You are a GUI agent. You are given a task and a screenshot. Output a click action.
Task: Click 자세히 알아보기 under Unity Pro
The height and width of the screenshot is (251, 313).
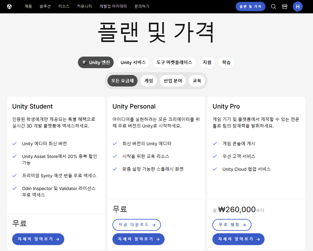coord(238,239)
